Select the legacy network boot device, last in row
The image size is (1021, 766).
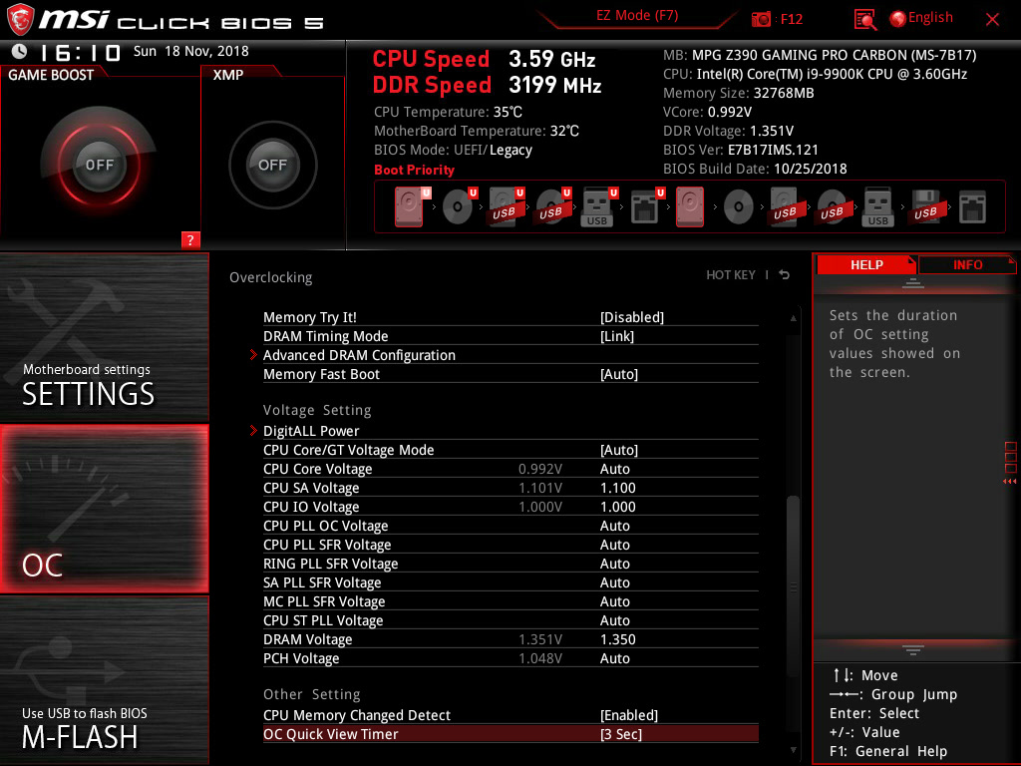coord(972,207)
